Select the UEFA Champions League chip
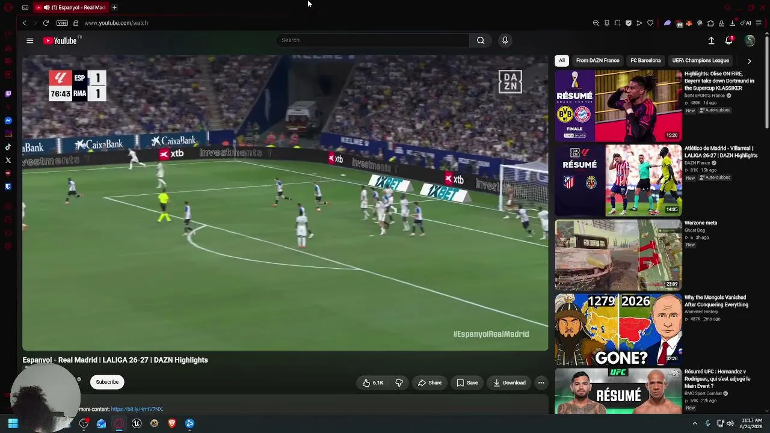This screenshot has width=770, height=433. tap(700, 60)
